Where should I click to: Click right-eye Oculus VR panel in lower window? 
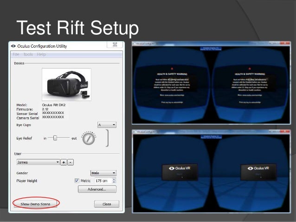click(258, 172)
